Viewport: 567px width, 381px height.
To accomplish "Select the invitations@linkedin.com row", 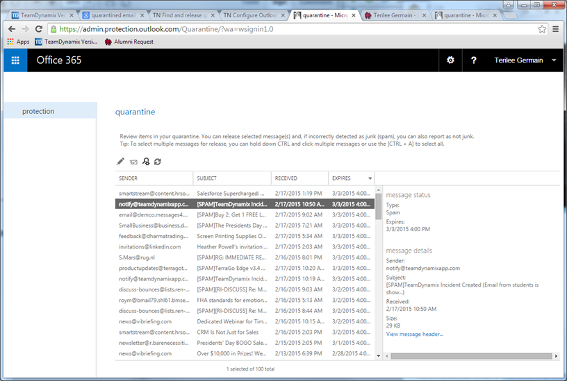I will (245, 246).
